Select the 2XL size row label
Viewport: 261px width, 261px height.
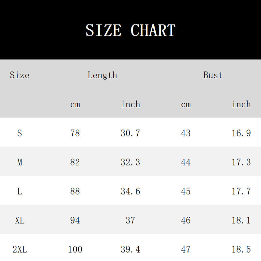pos(20,250)
